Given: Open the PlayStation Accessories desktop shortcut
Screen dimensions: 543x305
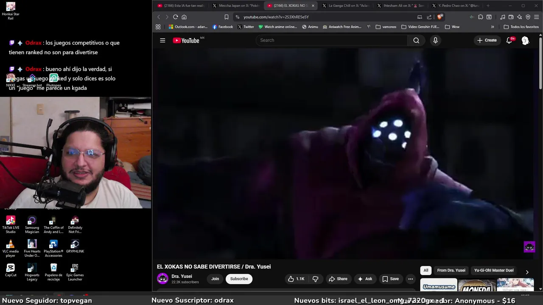Looking at the screenshot, I should tap(53, 248).
